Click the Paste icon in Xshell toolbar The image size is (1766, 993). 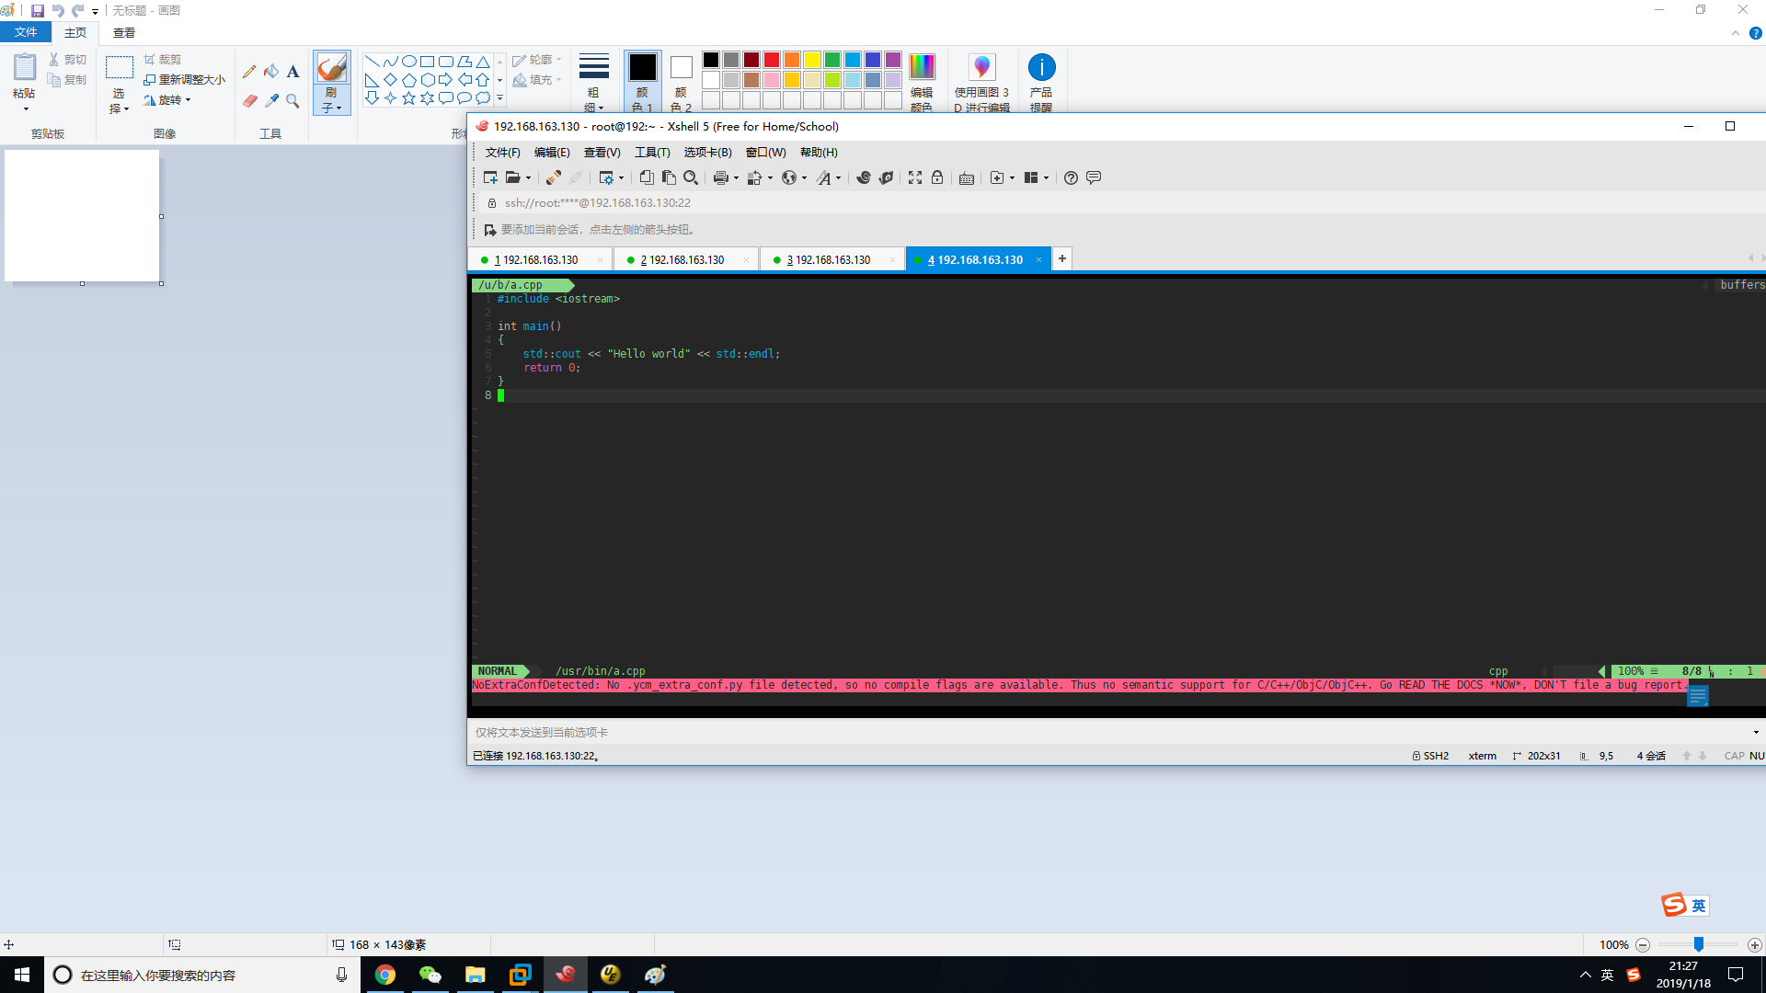click(669, 177)
